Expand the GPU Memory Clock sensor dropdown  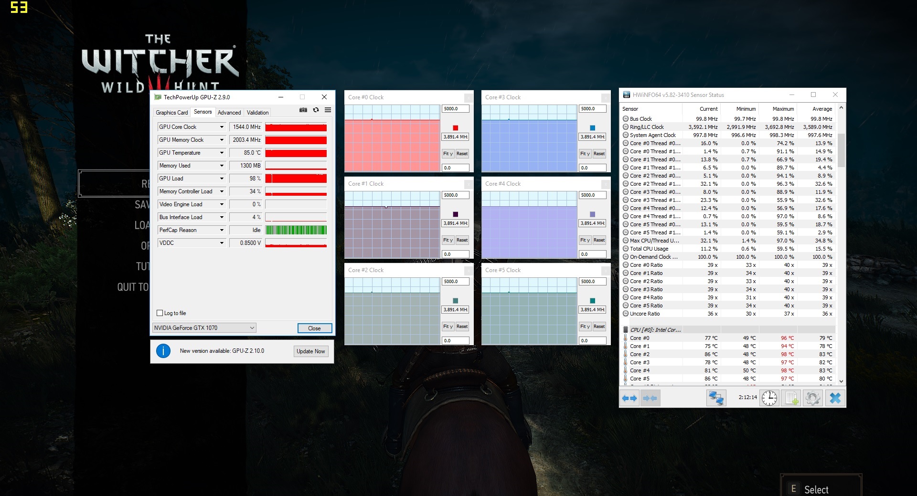click(x=222, y=140)
